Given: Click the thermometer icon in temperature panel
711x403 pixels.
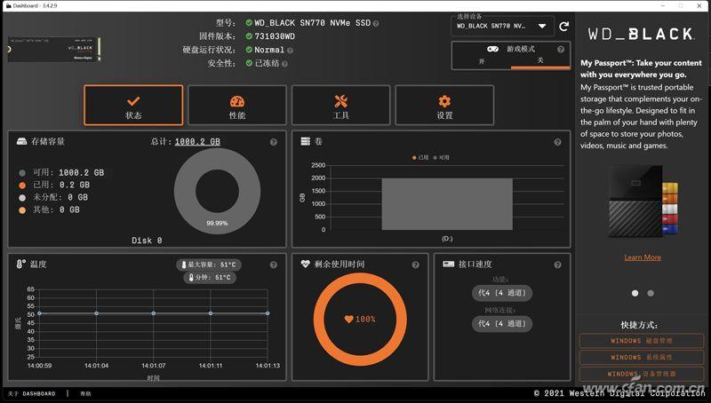Looking at the screenshot, I should [x=20, y=264].
